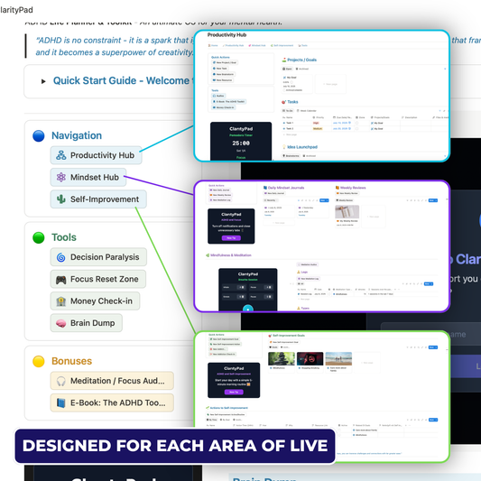
Task: Open Audios in Productivity Hub Tools box
Action: pyautogui.click(x=218, y=96)
